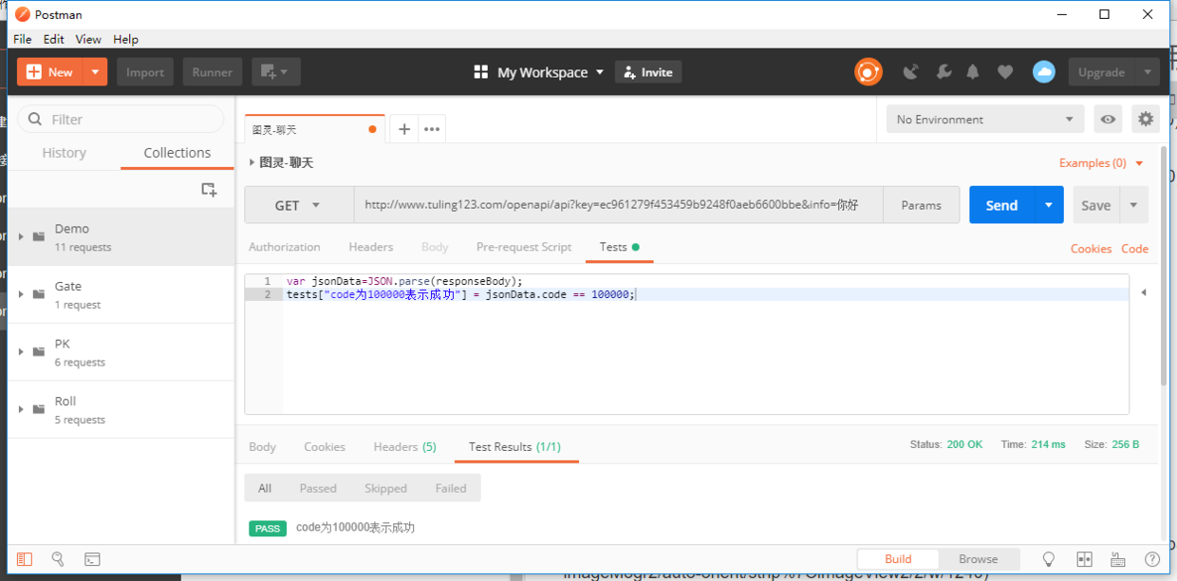Viewport: 1177px width, 581px height.
Task: Filter test results by Failed
Action: pyautogui.click(x=451, y=488)
